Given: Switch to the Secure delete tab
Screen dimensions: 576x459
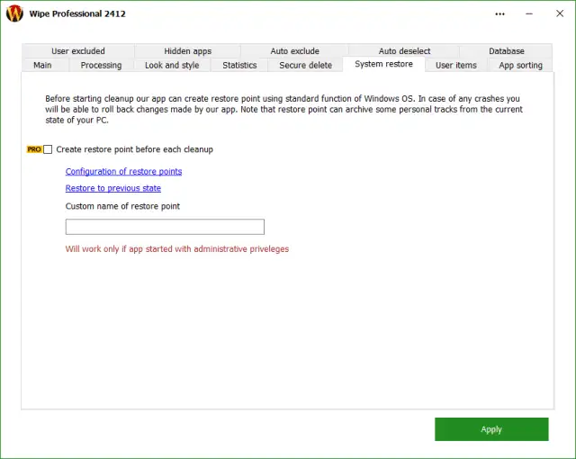Looking at the screenshot, I should point(305,66).
